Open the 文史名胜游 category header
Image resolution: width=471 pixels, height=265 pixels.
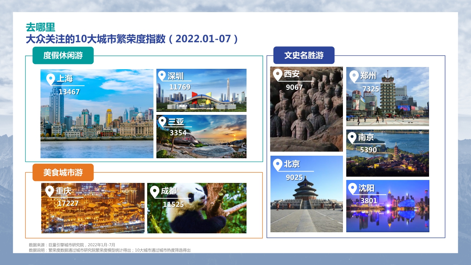point(304,55)
